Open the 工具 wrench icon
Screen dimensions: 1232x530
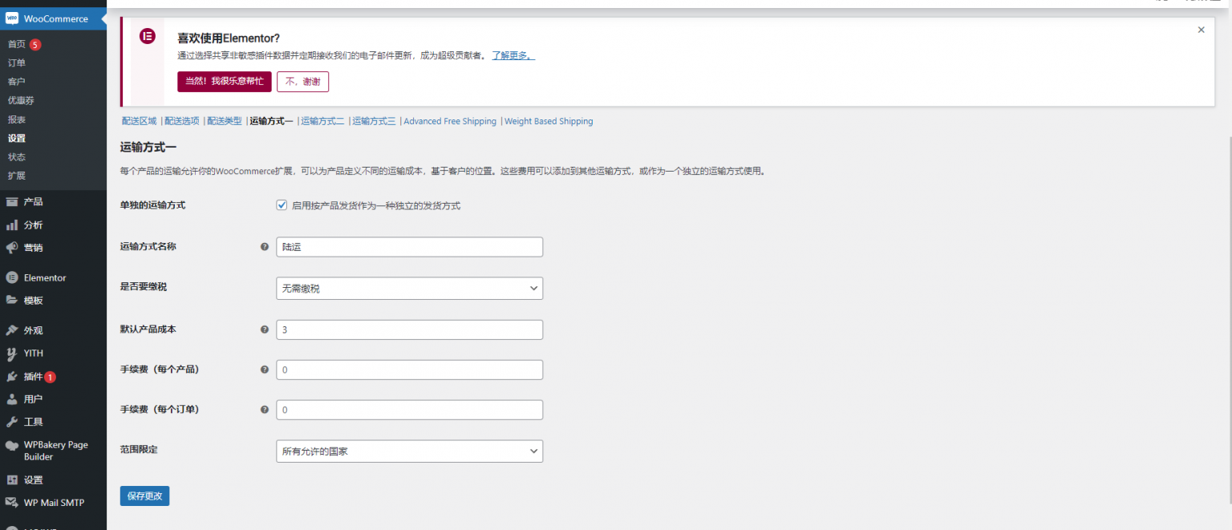pos(12,422)
